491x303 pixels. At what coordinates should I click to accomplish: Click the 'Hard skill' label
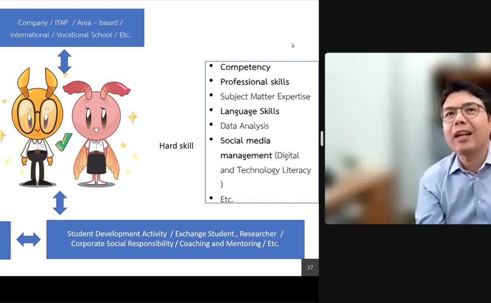tap(176, 146)
